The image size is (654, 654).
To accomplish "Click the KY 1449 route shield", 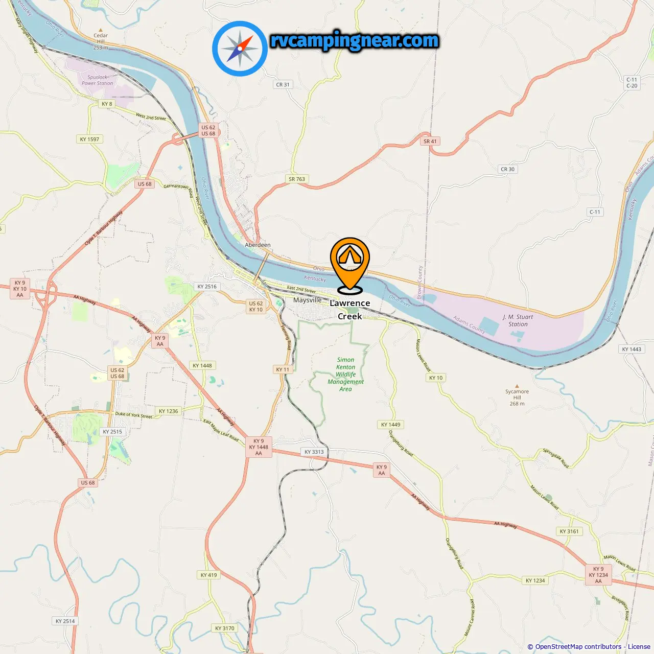I will click(x=391, y=425).
